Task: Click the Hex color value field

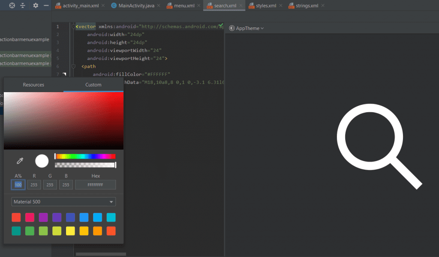Action: click(96, 185)
